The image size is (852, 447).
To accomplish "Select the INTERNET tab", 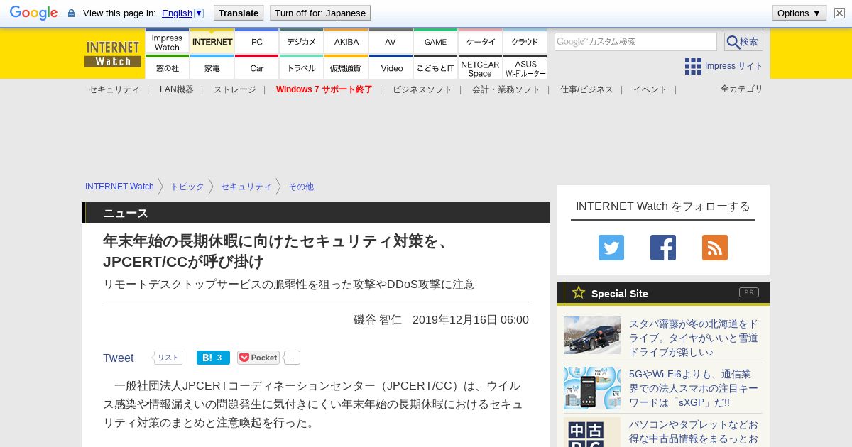I will 212,42.
